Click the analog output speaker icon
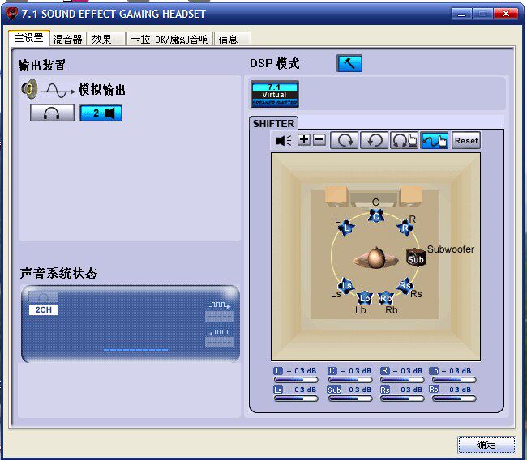Image resolution: width=527 pixels, height=460 pixels. [x=30, y=88]
